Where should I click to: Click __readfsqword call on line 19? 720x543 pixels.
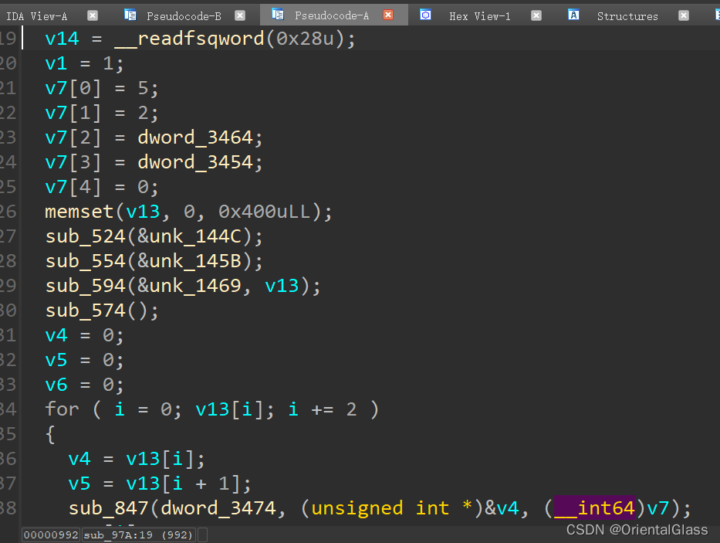coord(189,38)
